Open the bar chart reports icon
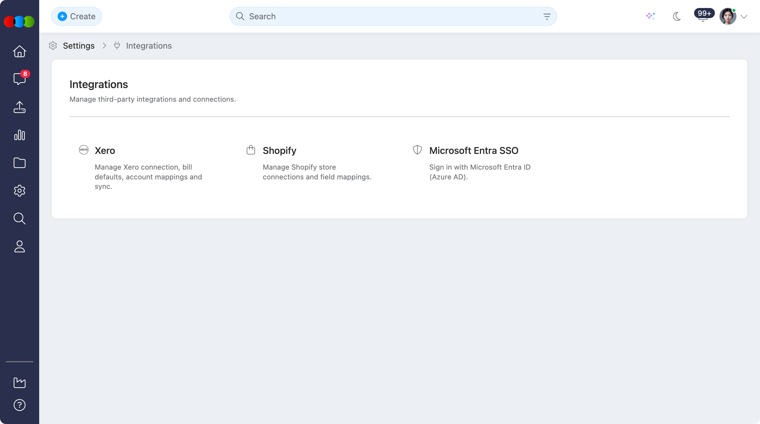760x424 pixels. tap(20, 135)
